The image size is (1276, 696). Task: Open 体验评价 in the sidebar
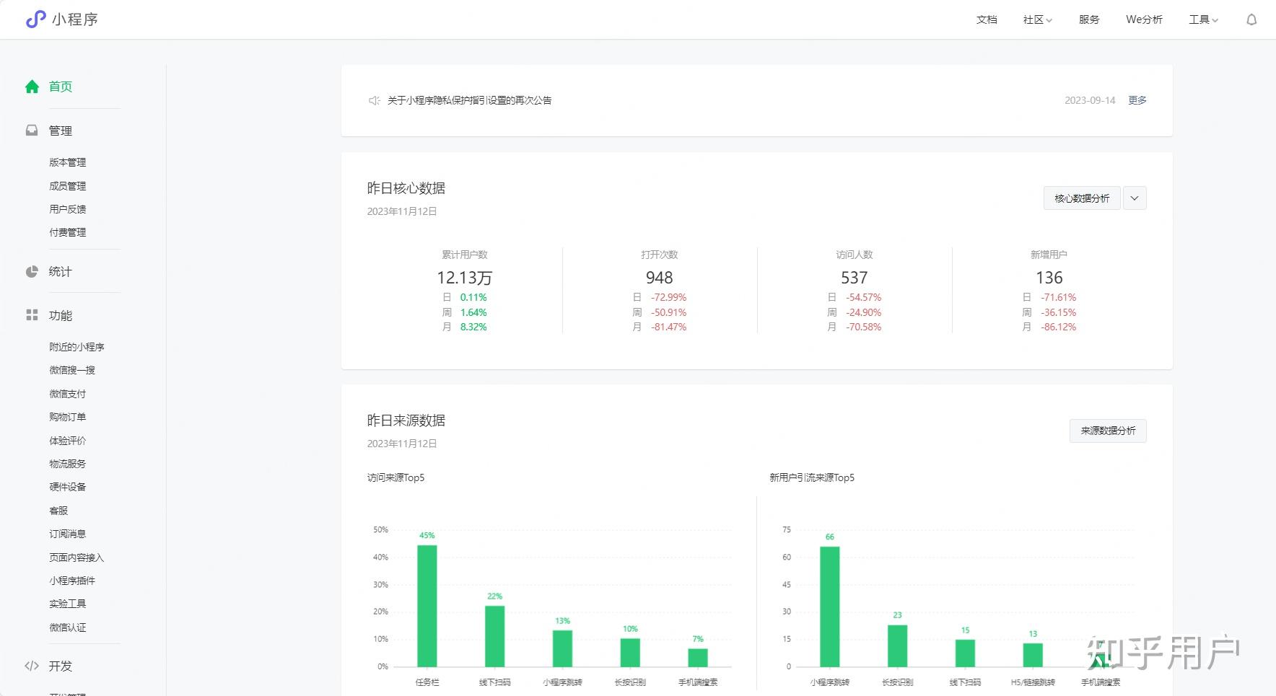tap(68, 441)
